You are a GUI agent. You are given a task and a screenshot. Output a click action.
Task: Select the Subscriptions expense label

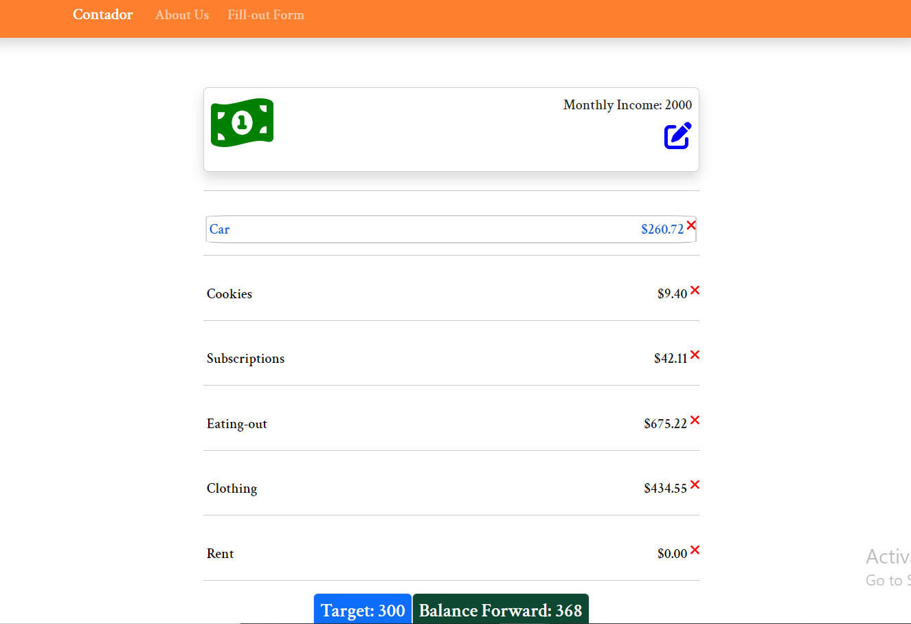coord(245,358)
